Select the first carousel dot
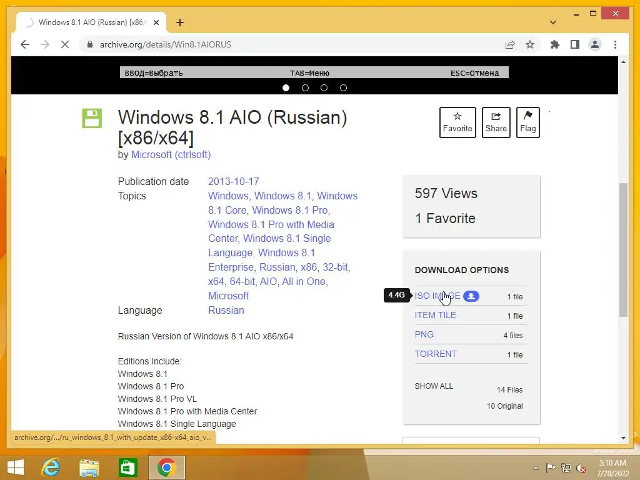640x480 pixels. 286,87
